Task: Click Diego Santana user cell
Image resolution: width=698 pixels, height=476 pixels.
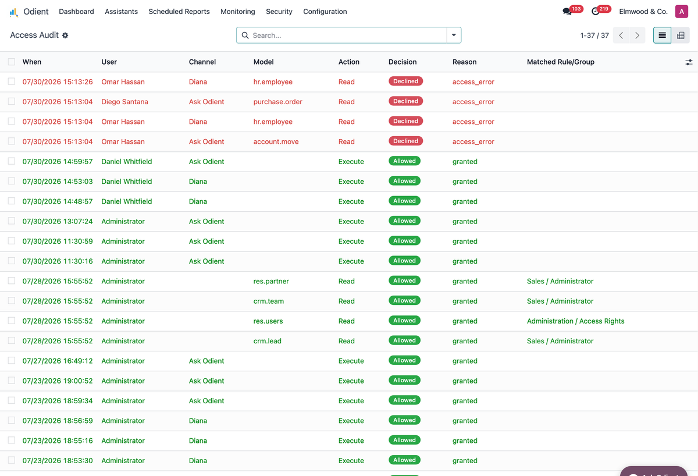Action: point(124,102)
